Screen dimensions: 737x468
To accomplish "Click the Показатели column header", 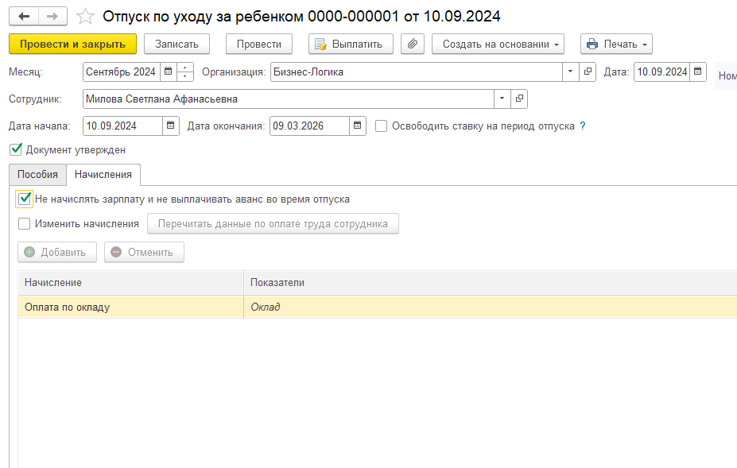I will 491,282.
